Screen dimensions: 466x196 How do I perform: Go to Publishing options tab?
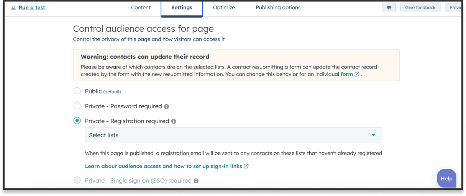click(x=278, y=8)
